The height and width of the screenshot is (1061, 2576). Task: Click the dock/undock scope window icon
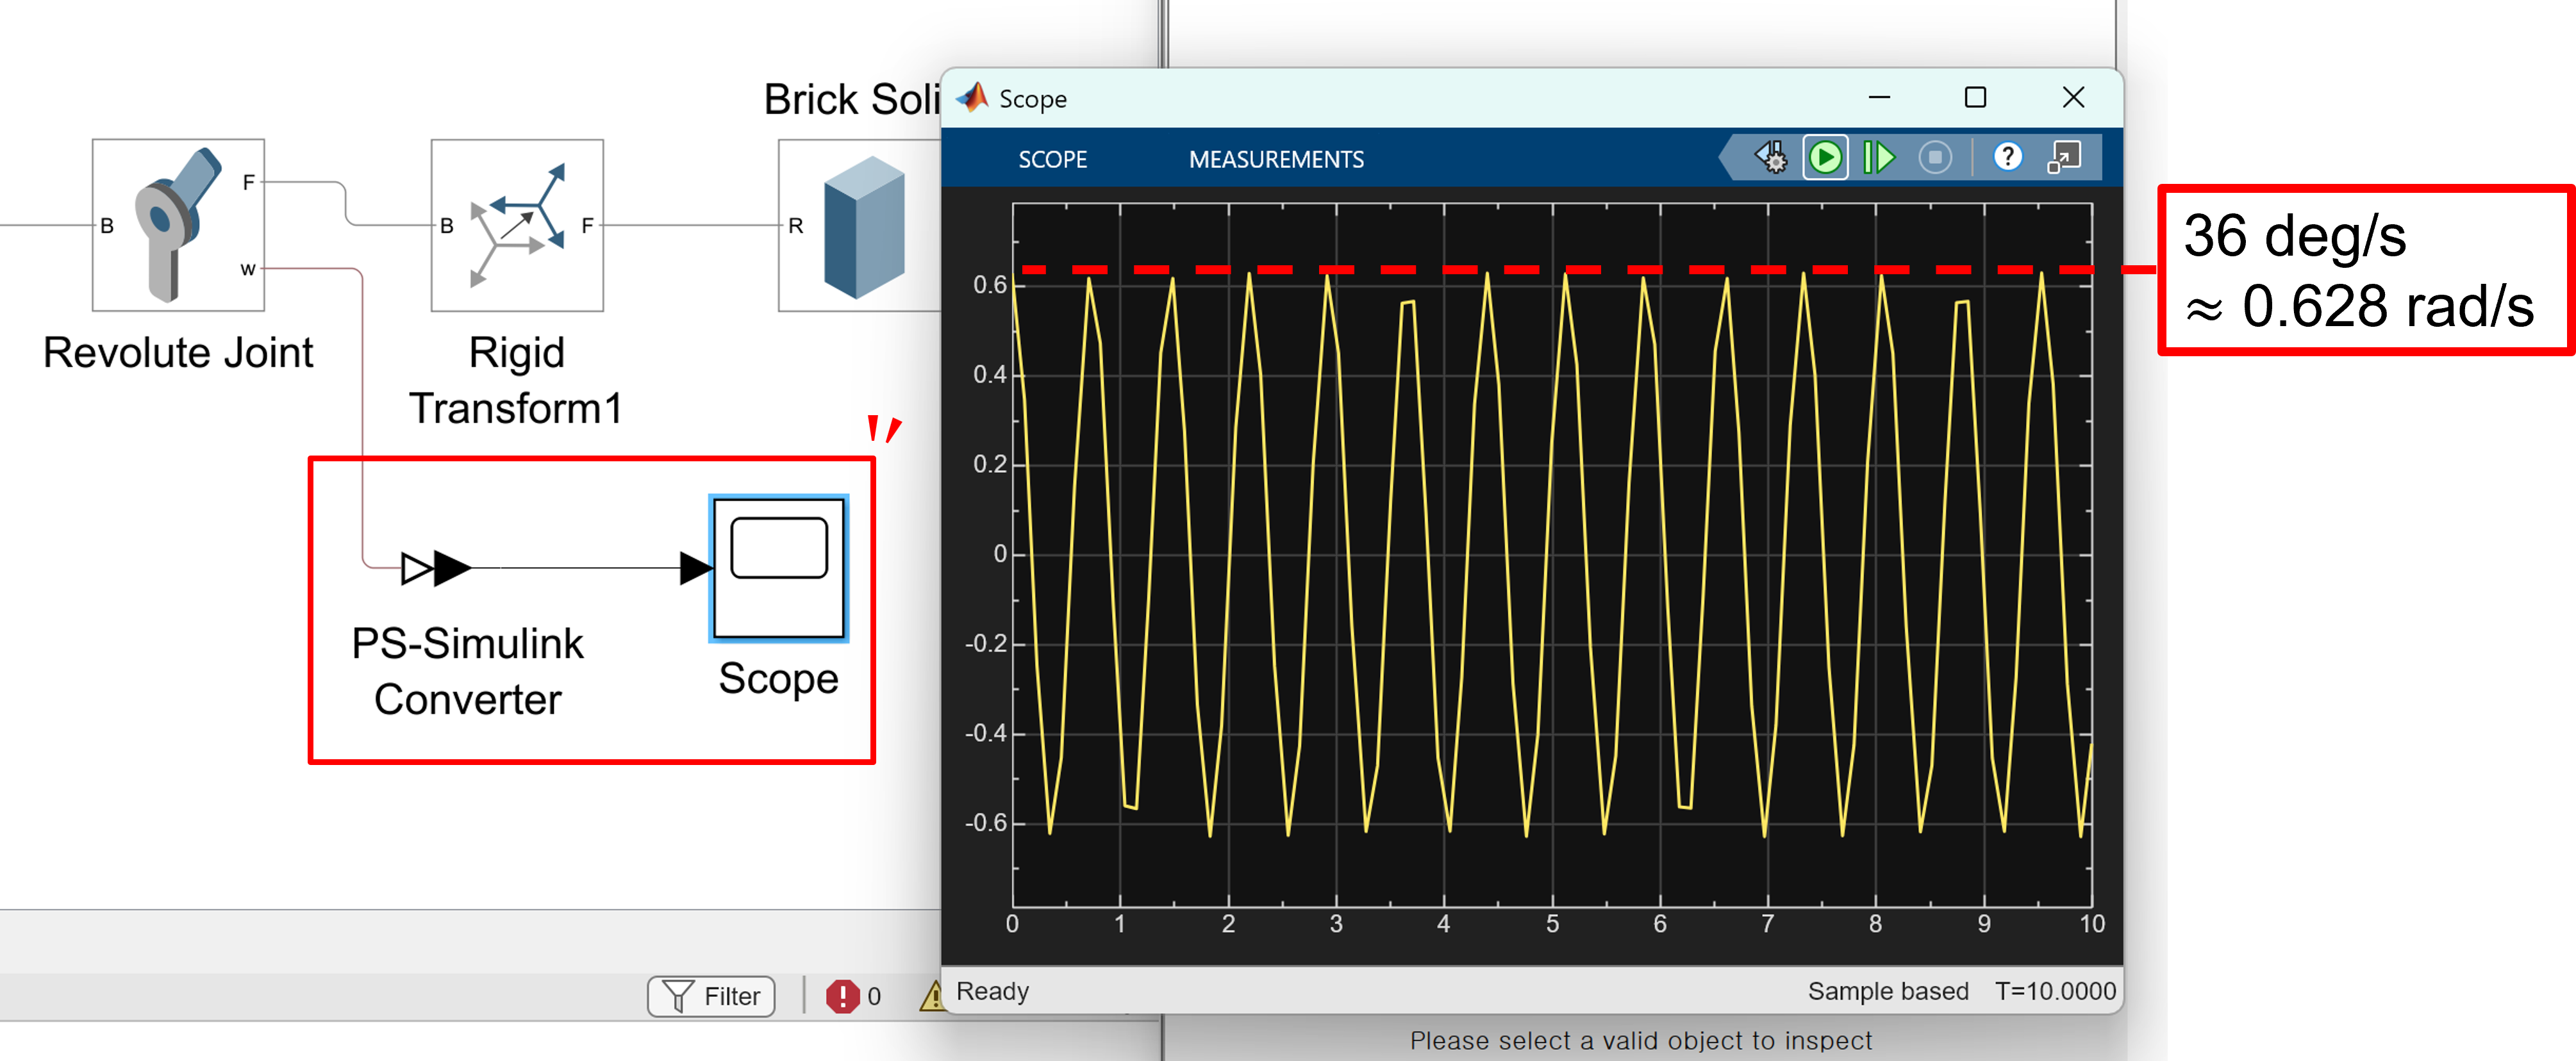tap(2063, 158)
